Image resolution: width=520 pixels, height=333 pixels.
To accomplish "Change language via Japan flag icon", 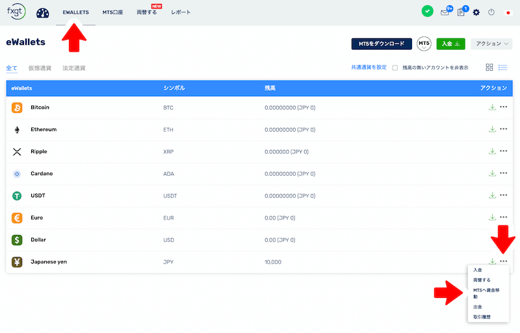I will pyautogui.click(x=508, y=12).
